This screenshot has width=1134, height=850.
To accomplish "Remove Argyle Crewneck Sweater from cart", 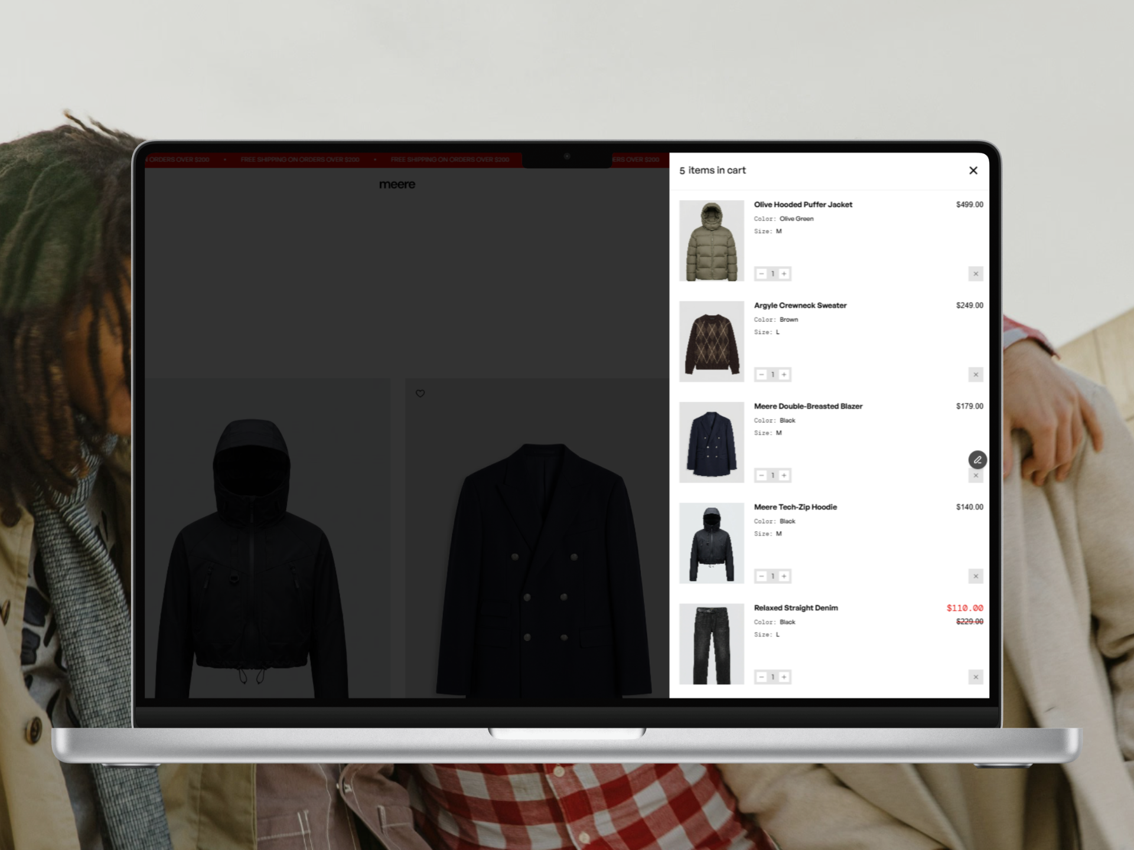I will coord(976,375).
